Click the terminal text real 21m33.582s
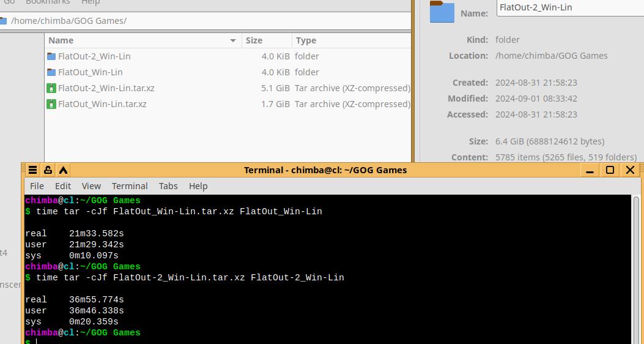This screenshot has height=344, width=644. tap(75, 234)
